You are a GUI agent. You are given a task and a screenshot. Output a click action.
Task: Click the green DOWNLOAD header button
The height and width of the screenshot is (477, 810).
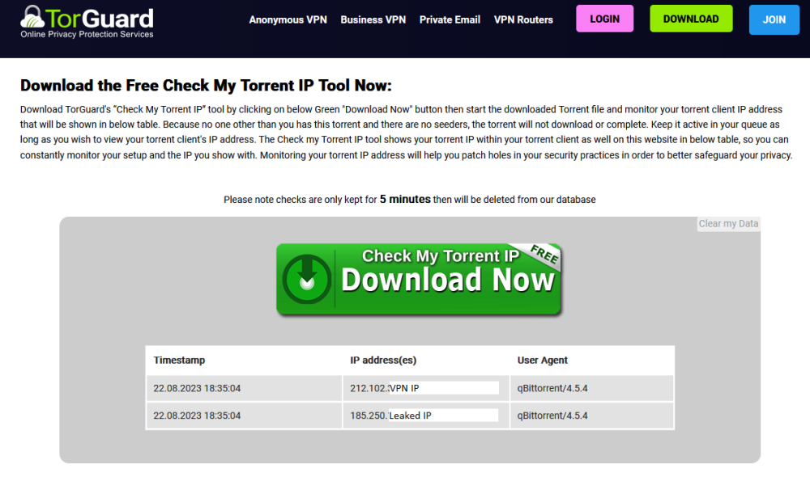click(x=691, y=19)
